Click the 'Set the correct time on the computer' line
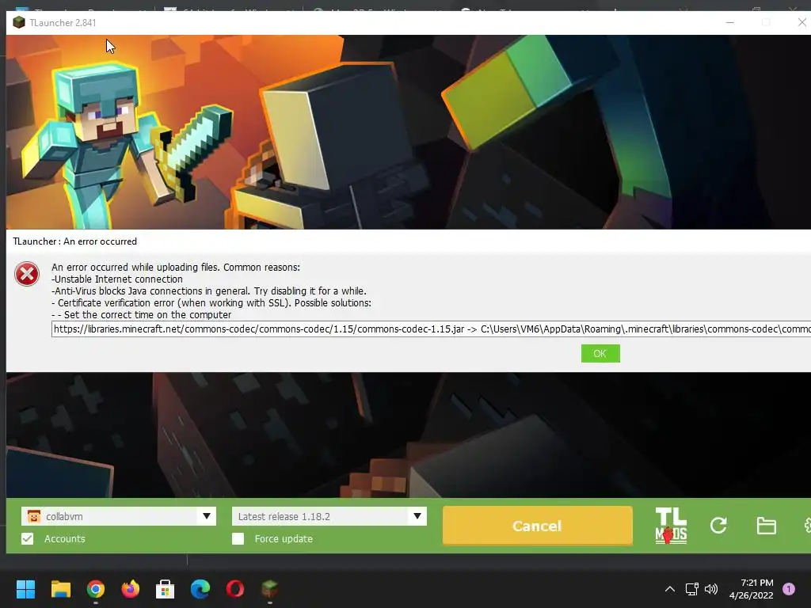Viewport: 811px width, 608px height. point(142,315)
